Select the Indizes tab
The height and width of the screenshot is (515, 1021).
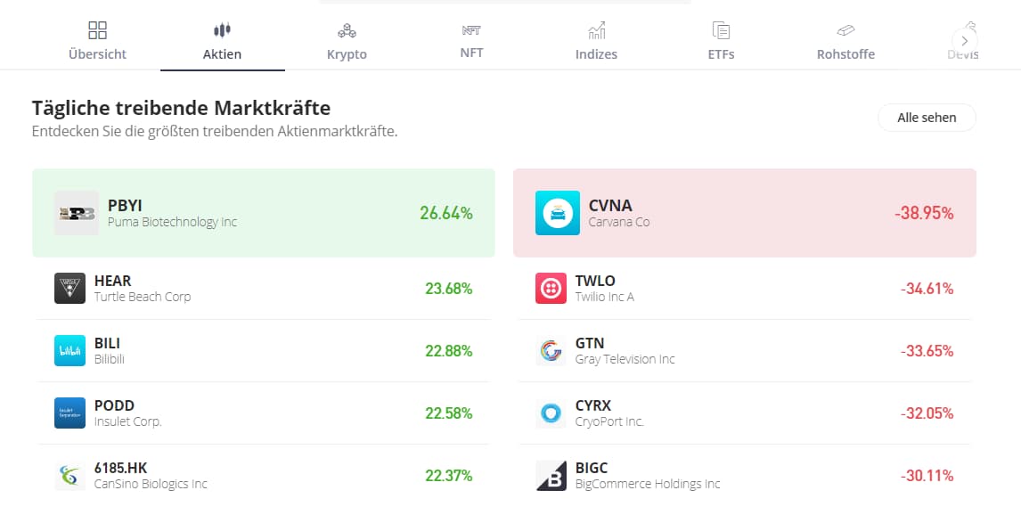[596, 42]
